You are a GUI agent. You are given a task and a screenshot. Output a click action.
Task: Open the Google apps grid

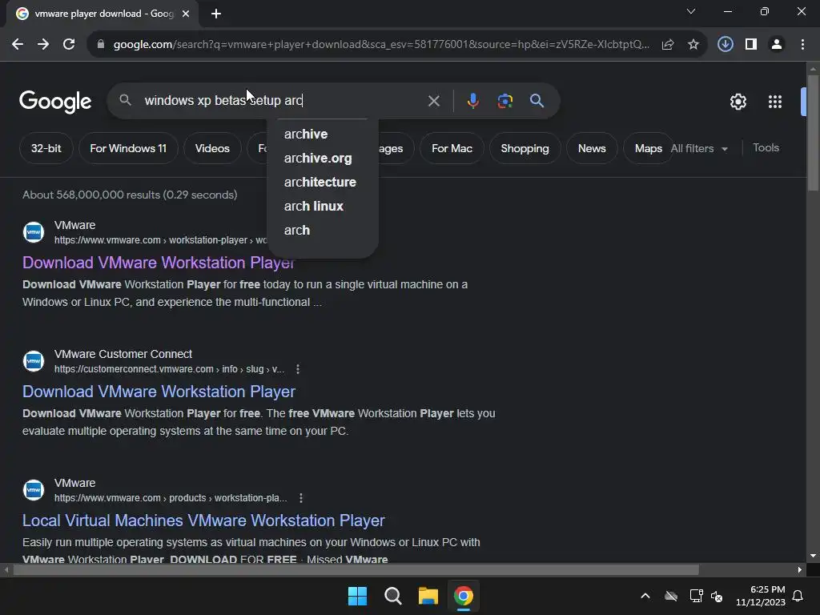coord(775,102)
